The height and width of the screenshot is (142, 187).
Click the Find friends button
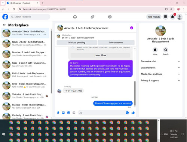click(x=154, y=17)
